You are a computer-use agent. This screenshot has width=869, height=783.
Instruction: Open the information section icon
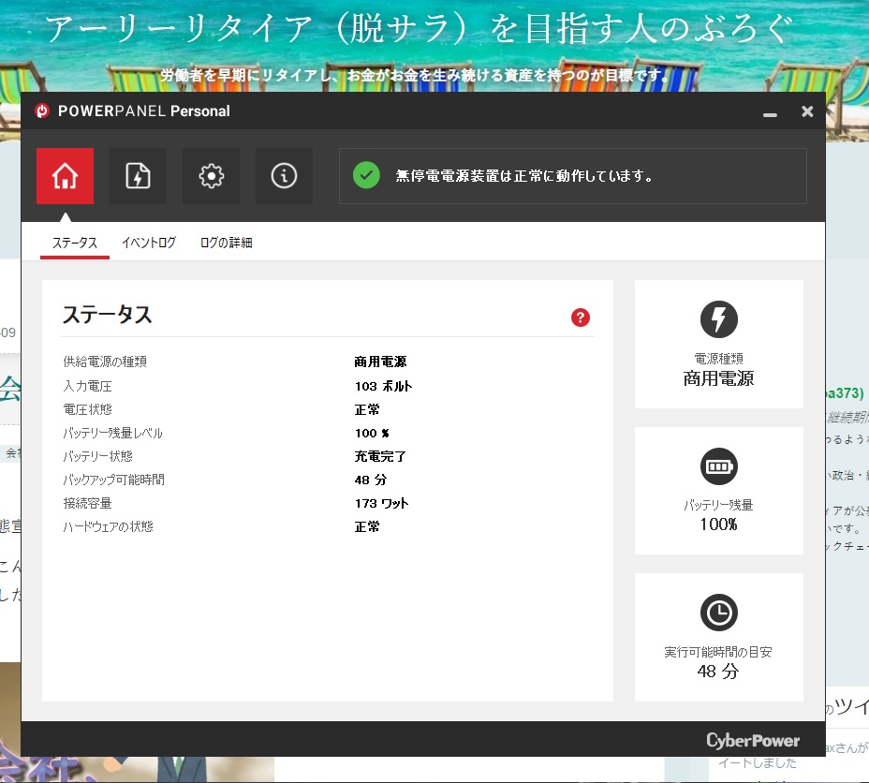[284, 176]
